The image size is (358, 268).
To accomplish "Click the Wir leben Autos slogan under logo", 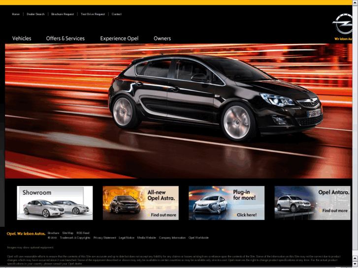I will pyautogui.click(x=343, y=39).
